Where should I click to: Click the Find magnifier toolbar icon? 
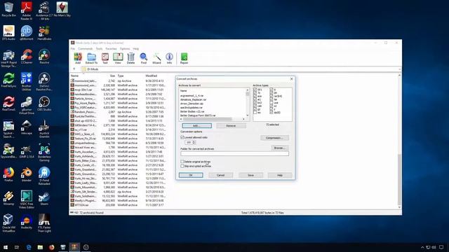(143, 58)
